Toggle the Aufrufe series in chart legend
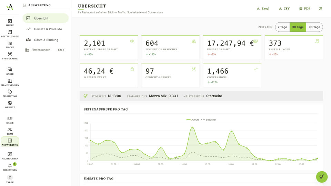This screenshot has height=186, width=331. (193, 120)
